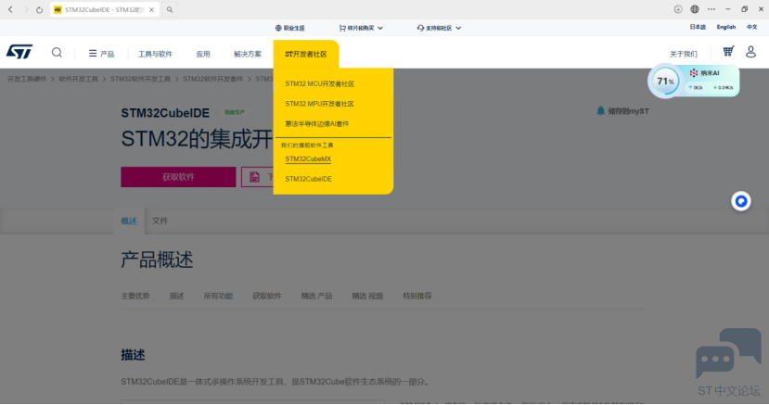Click the blue floating assistant circle icon
The image size is (769, 405).
point(741,201)
